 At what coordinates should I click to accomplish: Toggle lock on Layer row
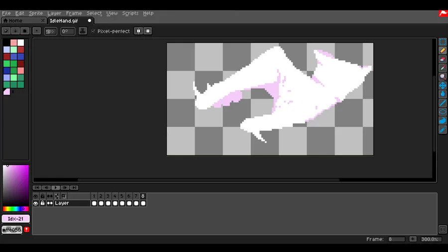coord(43,203)
